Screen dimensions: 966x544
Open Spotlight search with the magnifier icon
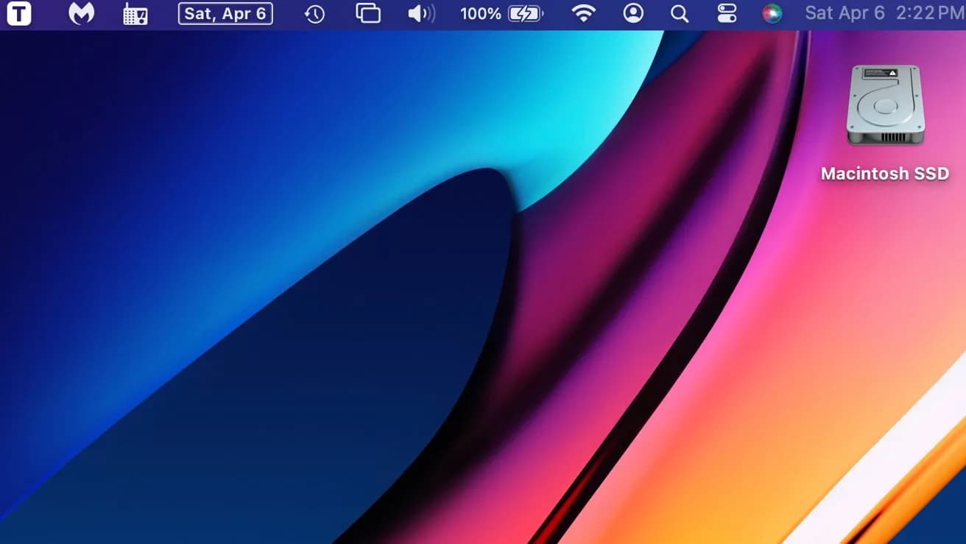tap(680, 14)
